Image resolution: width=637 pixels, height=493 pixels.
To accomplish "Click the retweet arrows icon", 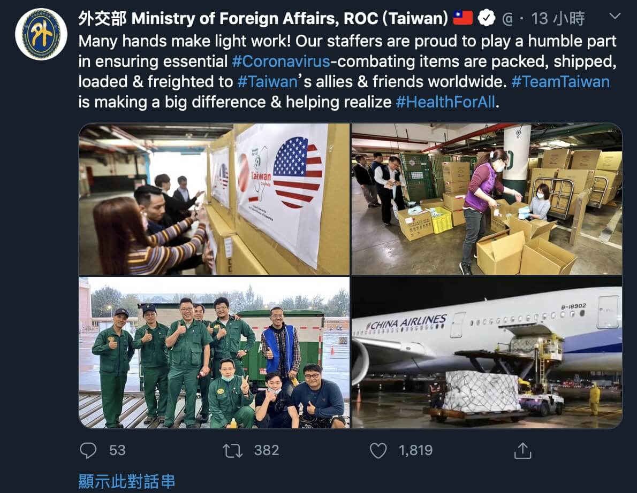I will tap(232, 450).
